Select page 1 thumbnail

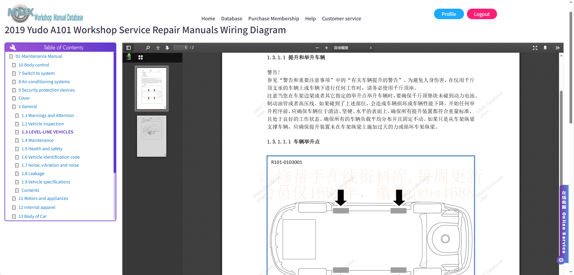click(x=152, y=89)
